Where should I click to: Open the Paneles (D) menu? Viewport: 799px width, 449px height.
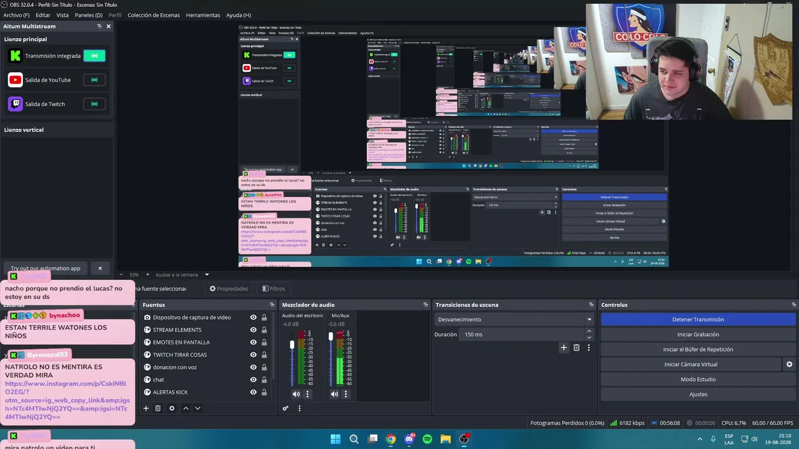(x=89, y=15)
